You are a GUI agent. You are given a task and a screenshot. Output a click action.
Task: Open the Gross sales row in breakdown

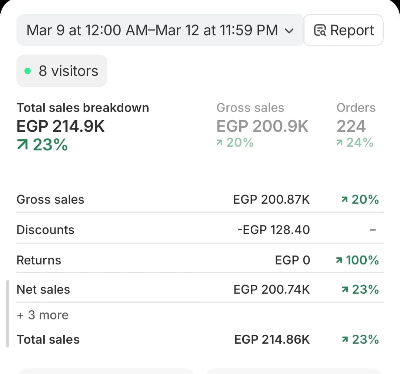(50, 200)
